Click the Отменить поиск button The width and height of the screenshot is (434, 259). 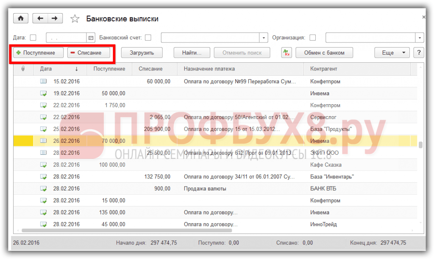pyautogui.click(x=242, y=53)
